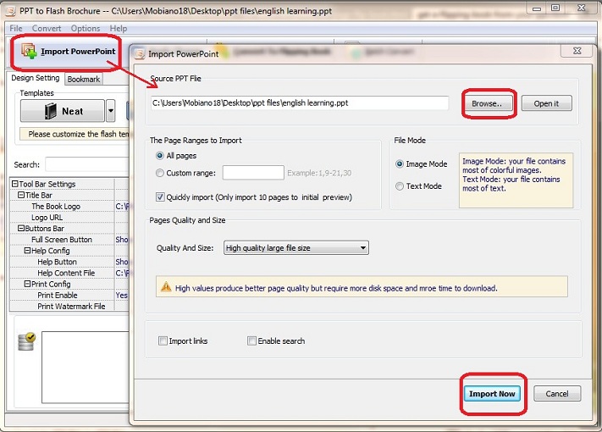Tick the Enable search checkbox
Viewport: 602px width, 432px height.
(251, 341)
